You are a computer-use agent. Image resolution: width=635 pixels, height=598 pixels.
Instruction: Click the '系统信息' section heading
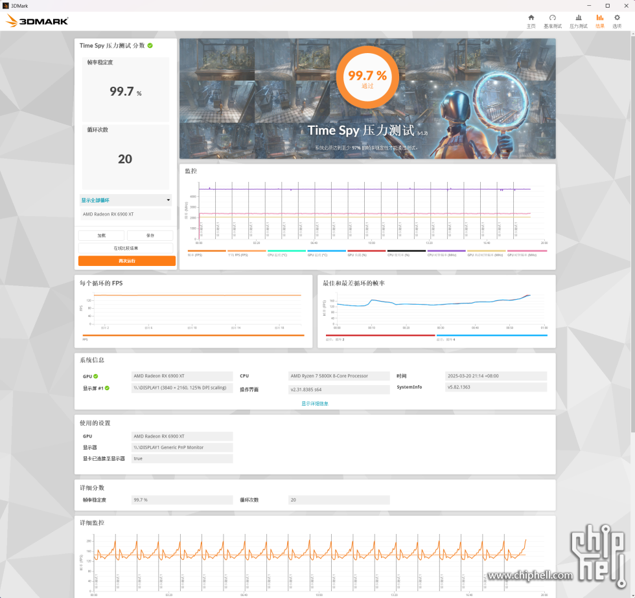(92, 360)
